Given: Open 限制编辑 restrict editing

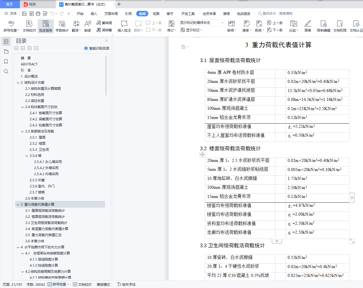Looking at the screenshot, I should [x=324, y=26].
